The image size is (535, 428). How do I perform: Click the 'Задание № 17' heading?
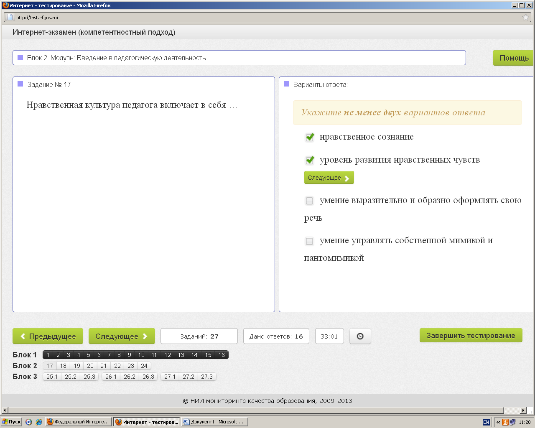(49, 84)
